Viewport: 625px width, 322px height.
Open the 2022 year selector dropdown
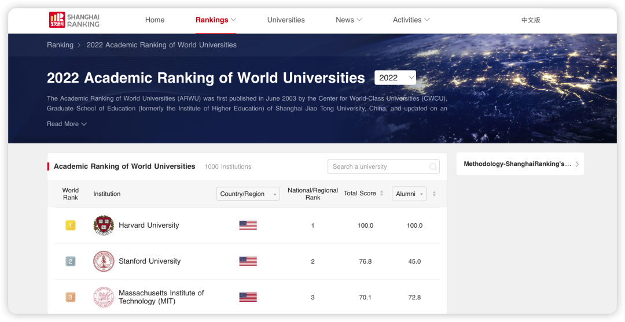coord(395,78)
